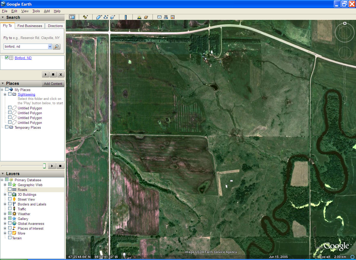Click the zoom-out end of navigation slider
The height and width of the screenshot is (260, 356).
pos(345,99)
